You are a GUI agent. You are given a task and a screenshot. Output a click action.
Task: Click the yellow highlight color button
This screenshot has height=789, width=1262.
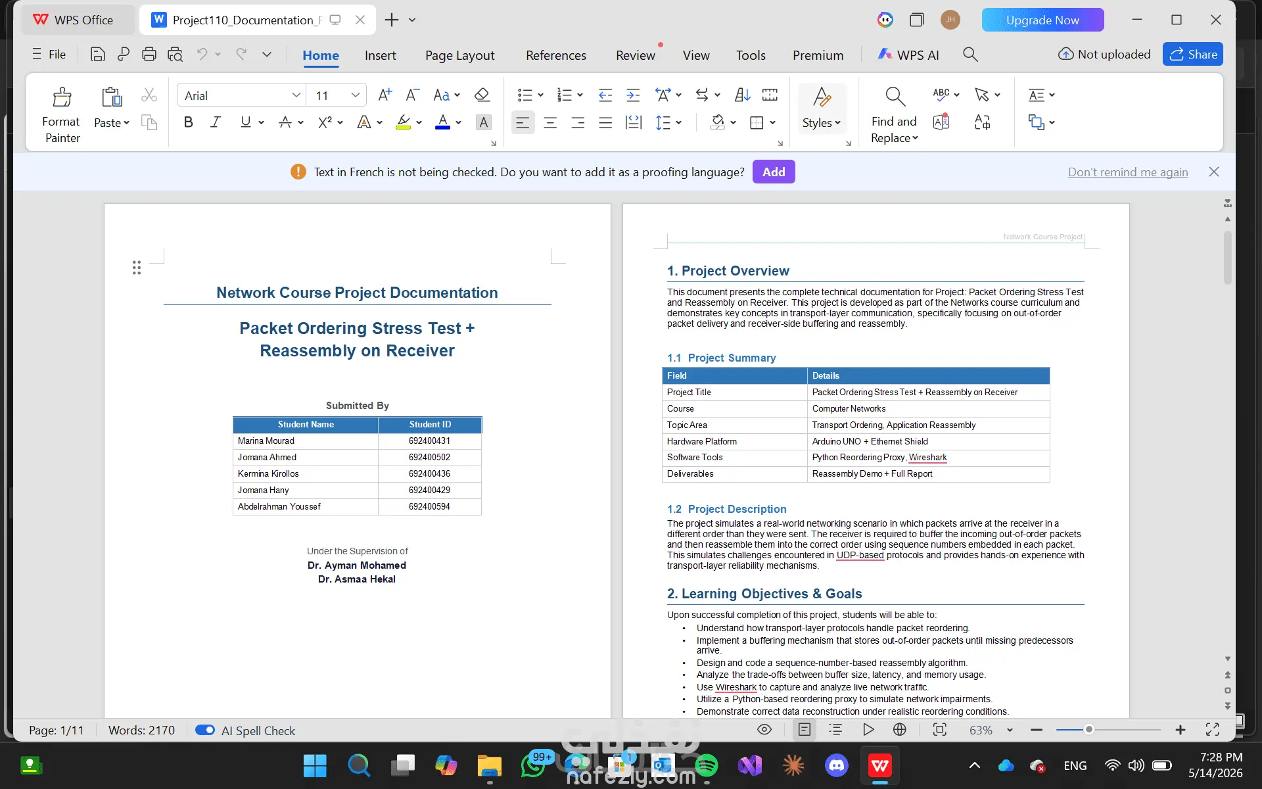[404, 122]
